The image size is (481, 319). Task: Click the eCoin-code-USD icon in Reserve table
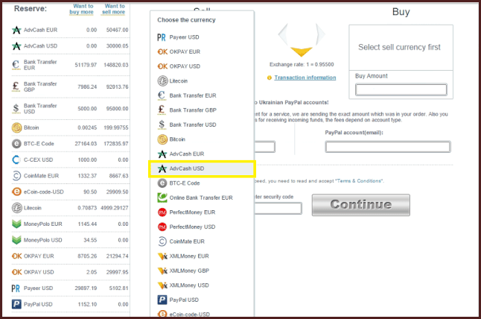[16, 192]
